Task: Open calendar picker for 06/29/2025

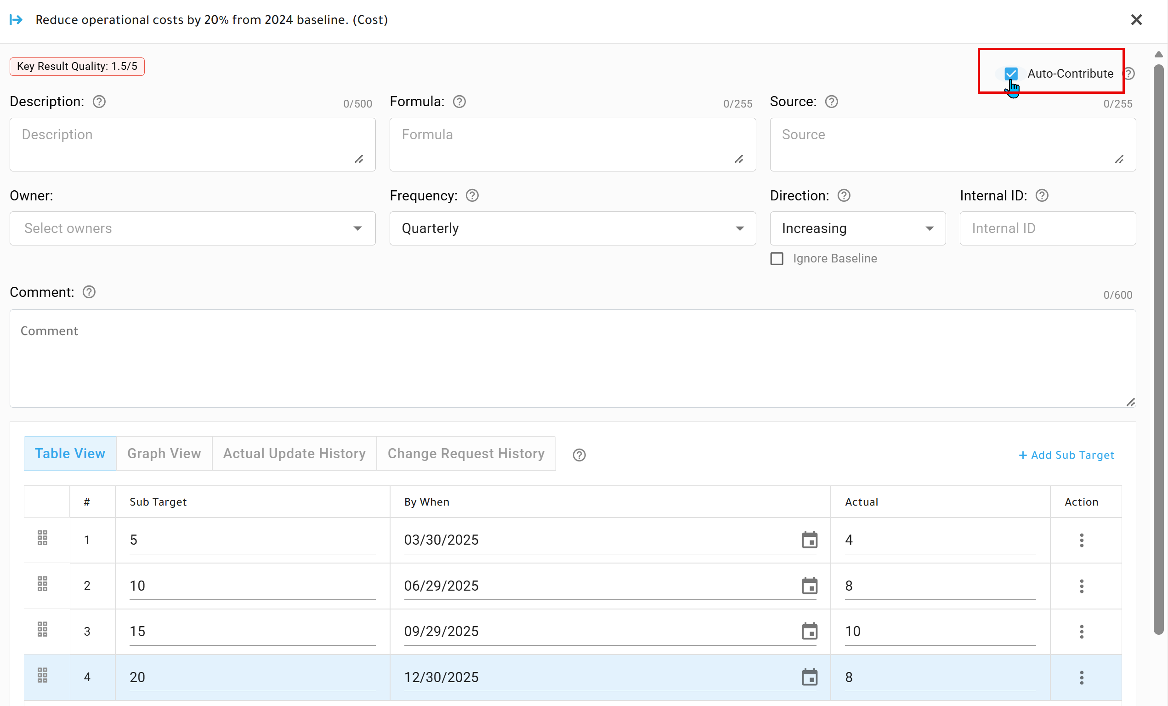Action: click(x=809, y=586)
